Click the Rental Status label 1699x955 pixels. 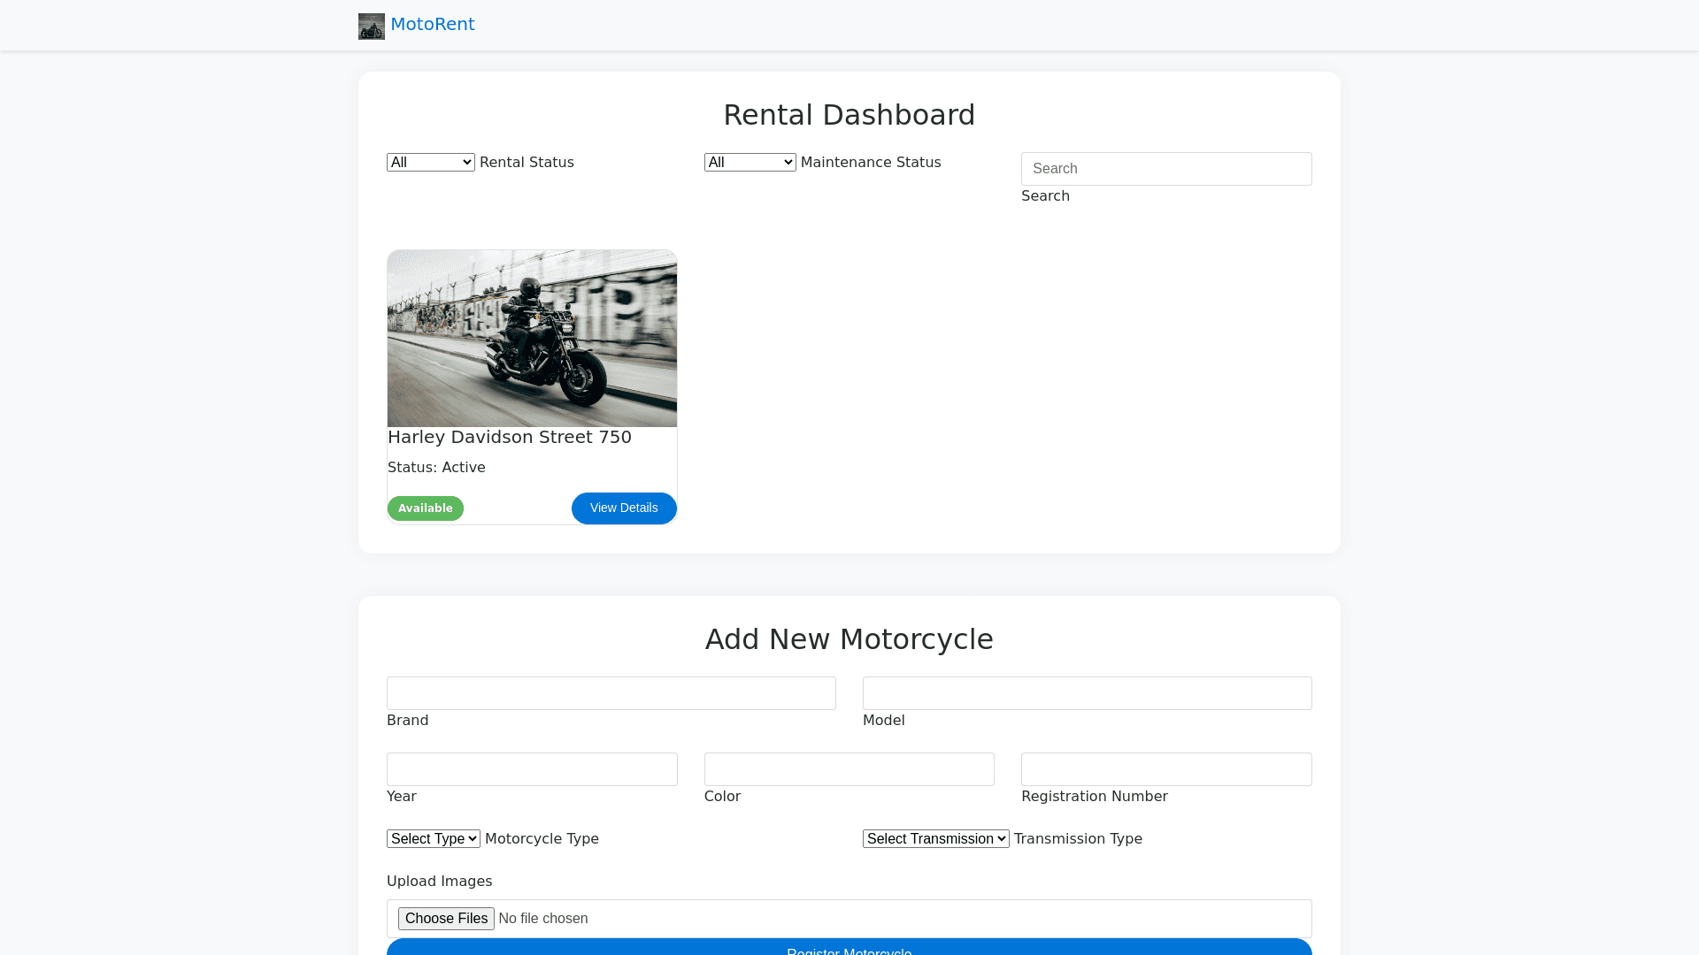527,163
